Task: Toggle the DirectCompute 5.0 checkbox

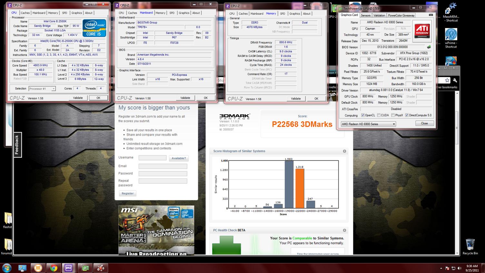Action: tap(407, 115)
